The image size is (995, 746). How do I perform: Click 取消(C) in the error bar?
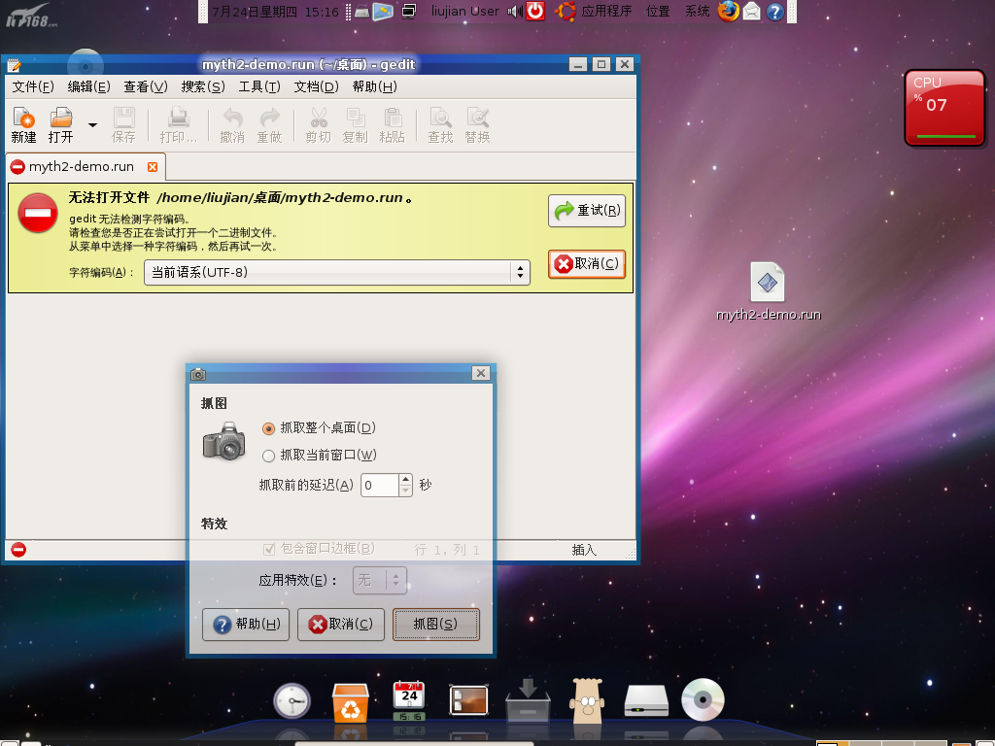point(587,264)
